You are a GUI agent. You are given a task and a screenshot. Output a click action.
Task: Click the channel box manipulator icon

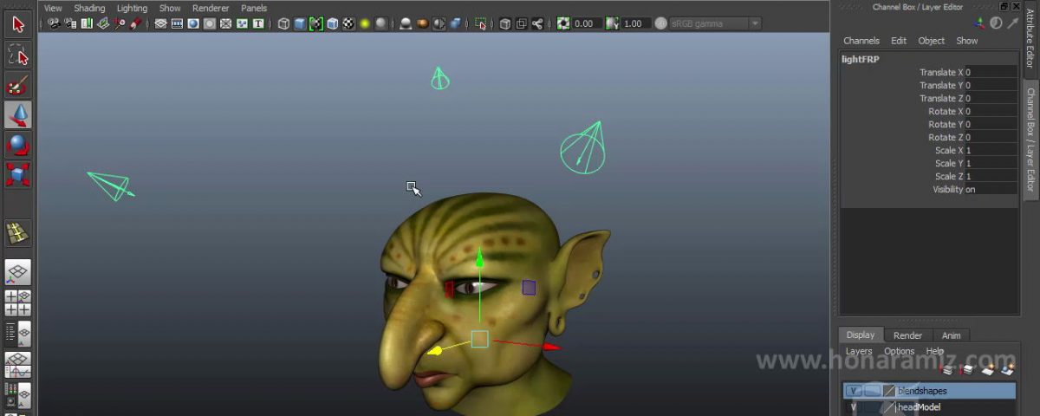(980, 23)
